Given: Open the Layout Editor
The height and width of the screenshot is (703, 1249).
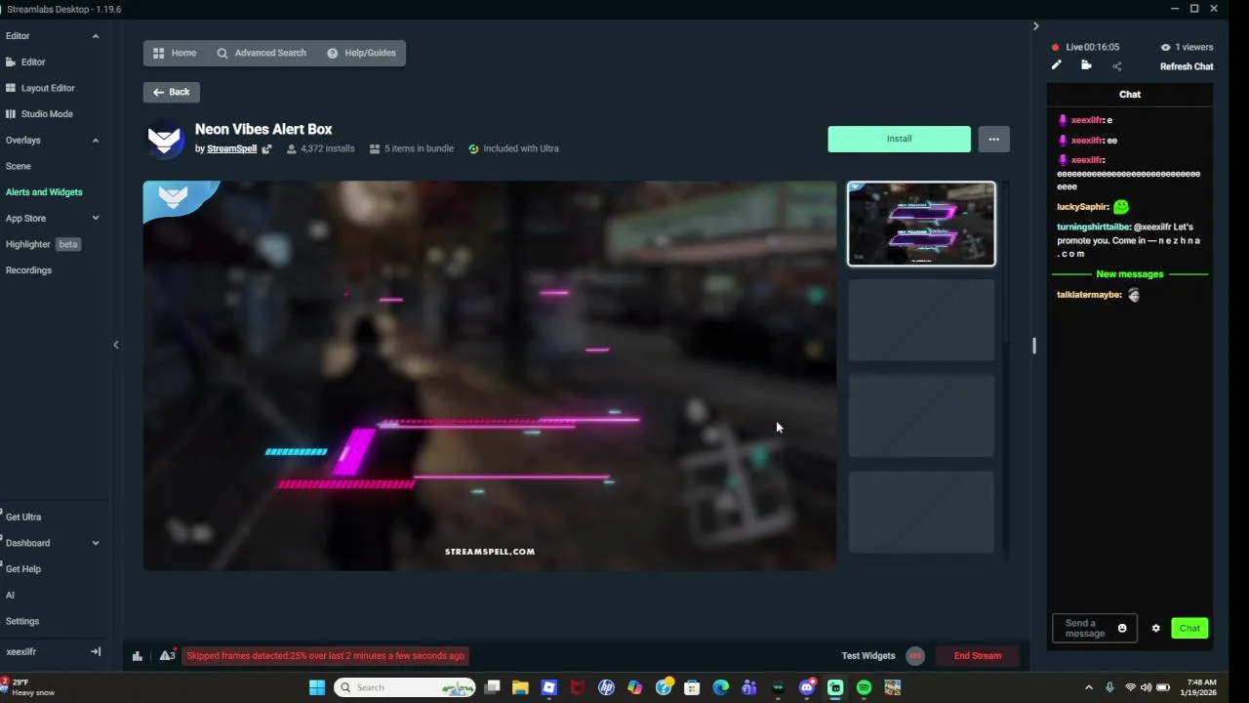Looking at the screenshot, I should click(x=48, y=88).
